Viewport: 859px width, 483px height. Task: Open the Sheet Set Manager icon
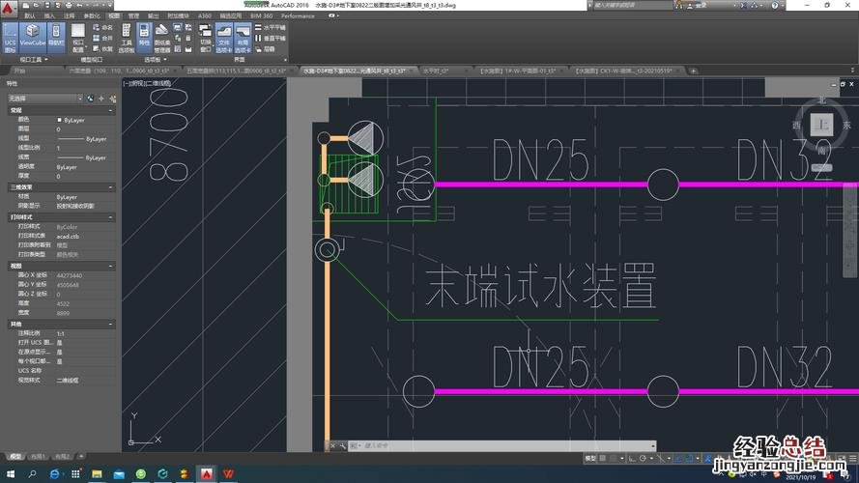(x=162, y=37)
